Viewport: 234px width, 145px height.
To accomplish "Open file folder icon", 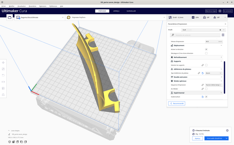I will [10, 18].
